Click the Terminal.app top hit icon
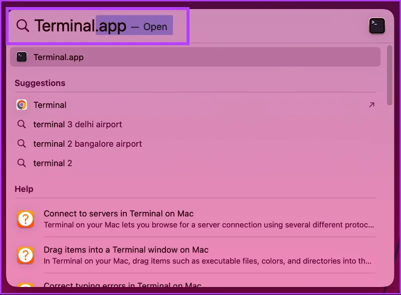401x295 pixels. 22,57
